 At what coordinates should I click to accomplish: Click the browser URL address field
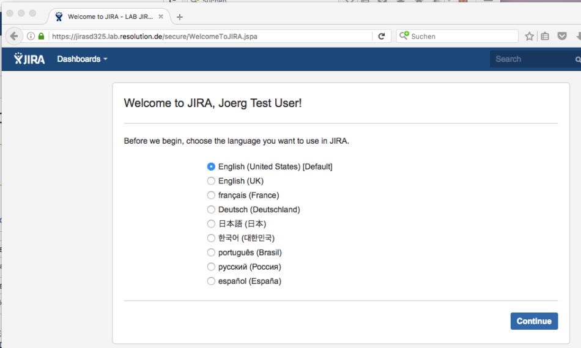(x=211, y=36)
